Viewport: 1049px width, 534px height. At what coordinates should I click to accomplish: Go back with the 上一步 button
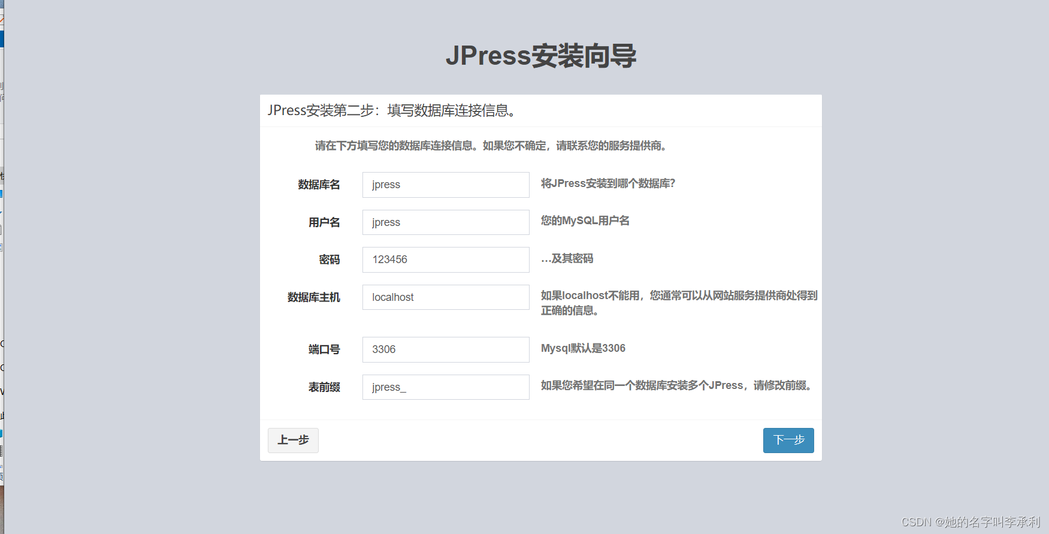[x=293, y=441]
